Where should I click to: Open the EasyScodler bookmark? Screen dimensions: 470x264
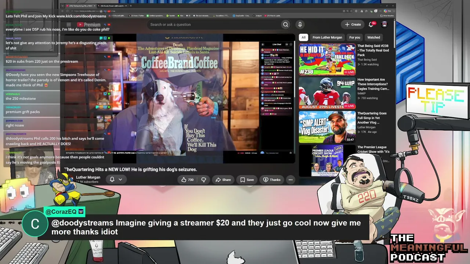pos(242,16)
